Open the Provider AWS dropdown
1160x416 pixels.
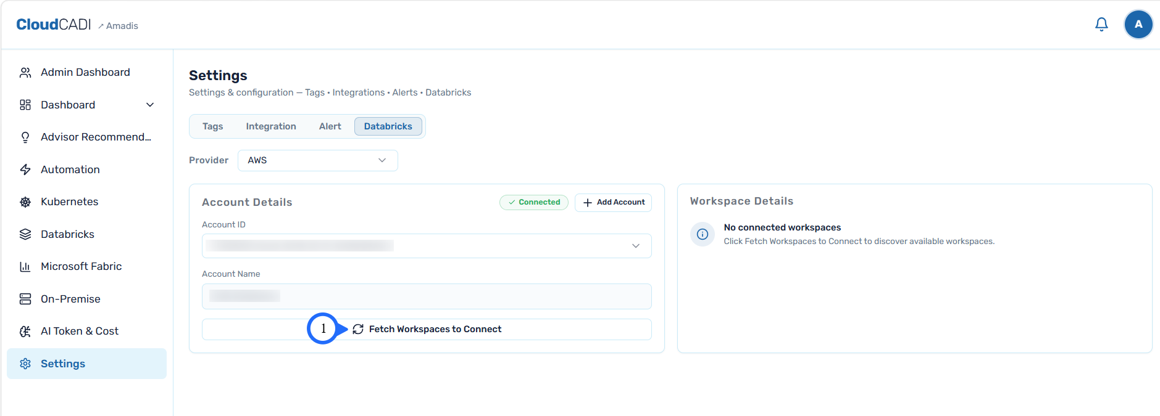coord(318,160)
